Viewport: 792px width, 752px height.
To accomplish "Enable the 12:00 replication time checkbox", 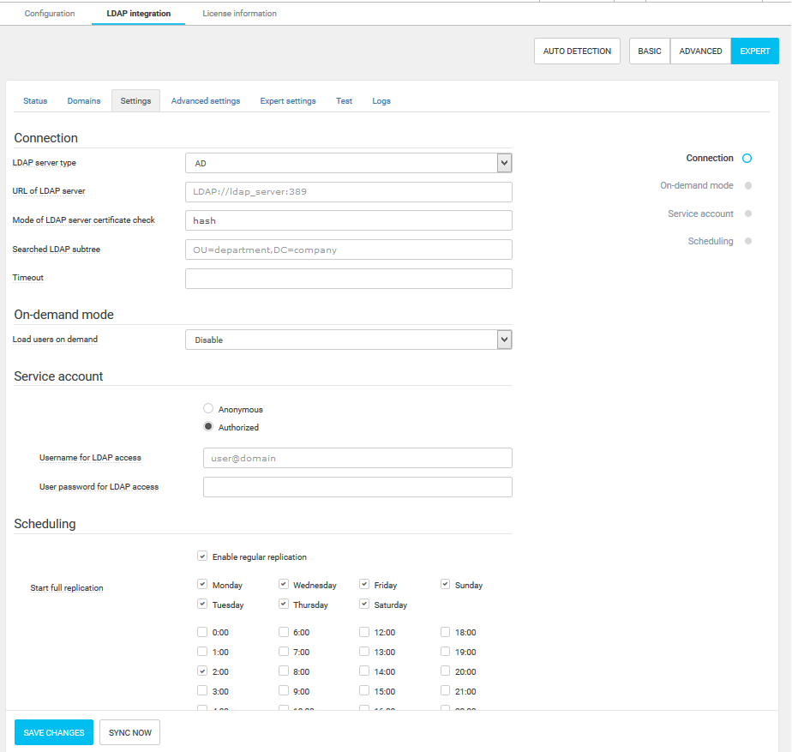I will (364, 633).
